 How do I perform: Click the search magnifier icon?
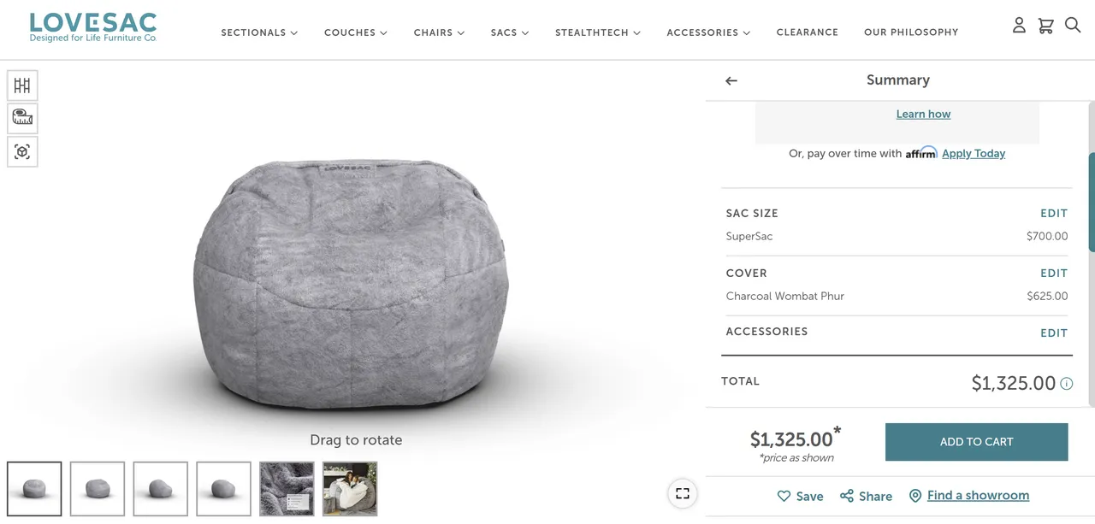1073,26
